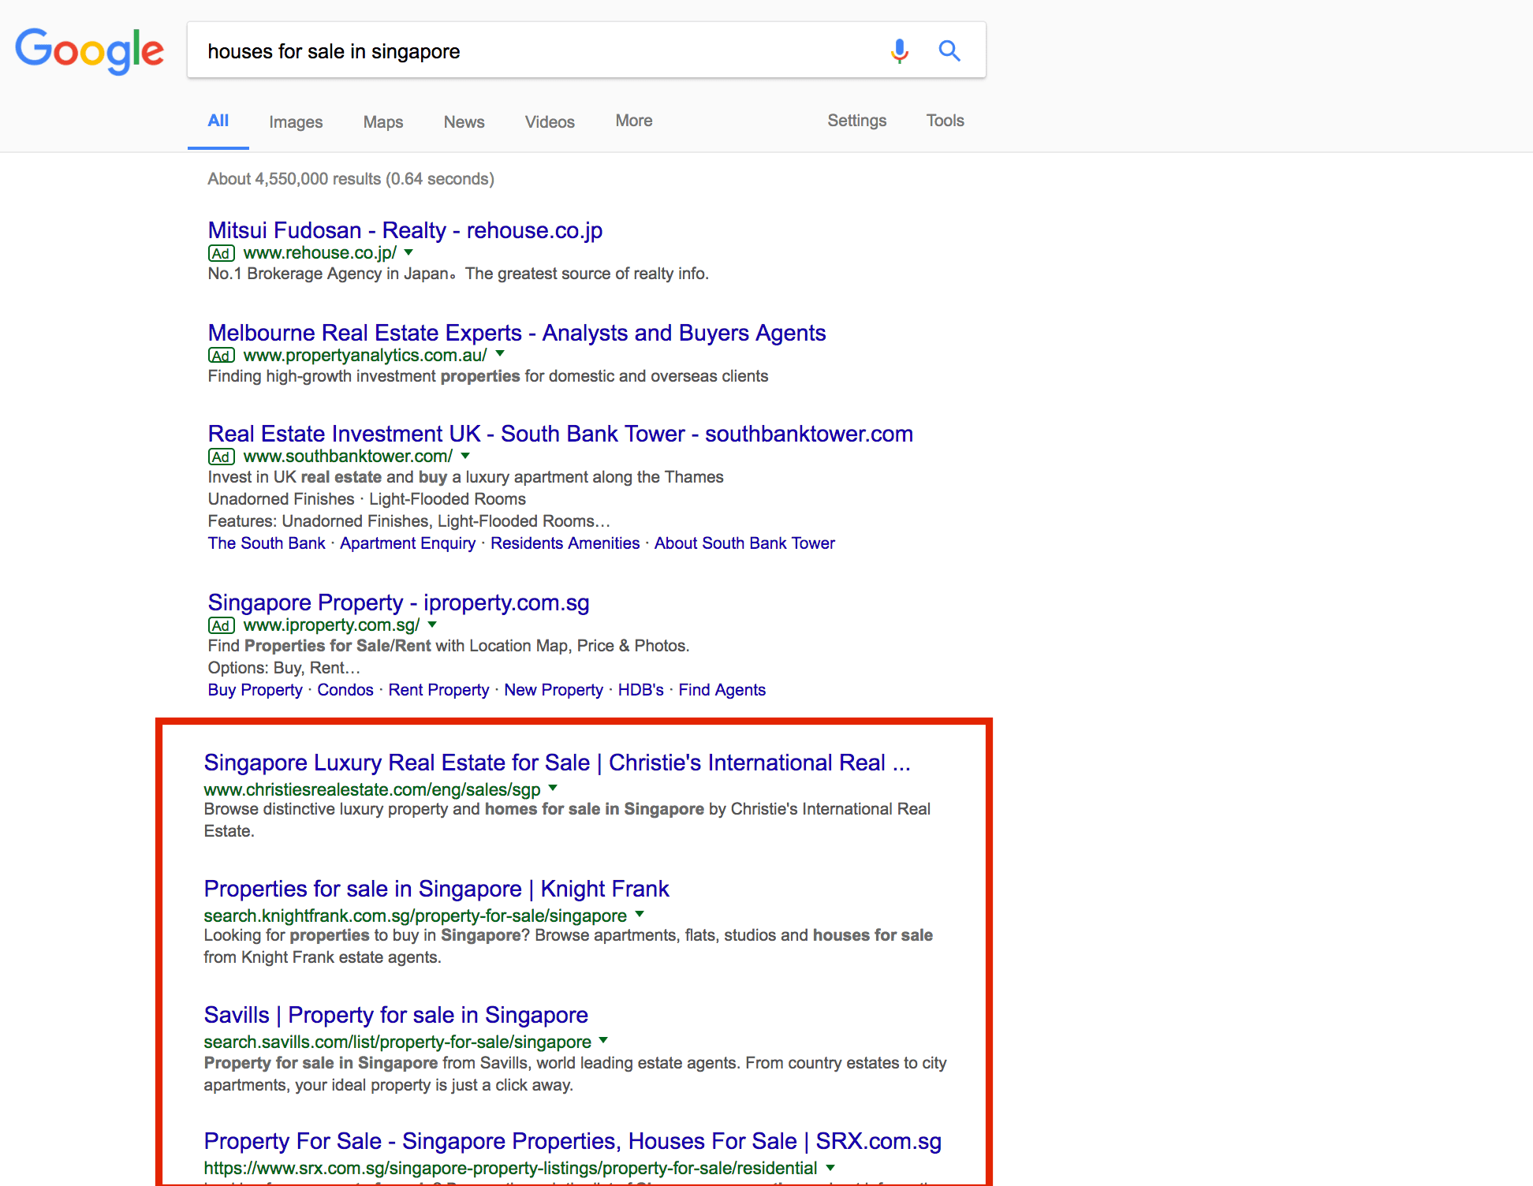The image size is (1533, 1186).
Task: Expand dropdown arrow next to www.rehouse.co.jp
Action: tap(408, 253)
